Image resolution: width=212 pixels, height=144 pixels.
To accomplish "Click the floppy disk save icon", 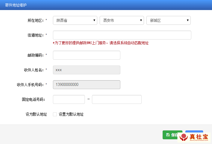I will 168,135.
